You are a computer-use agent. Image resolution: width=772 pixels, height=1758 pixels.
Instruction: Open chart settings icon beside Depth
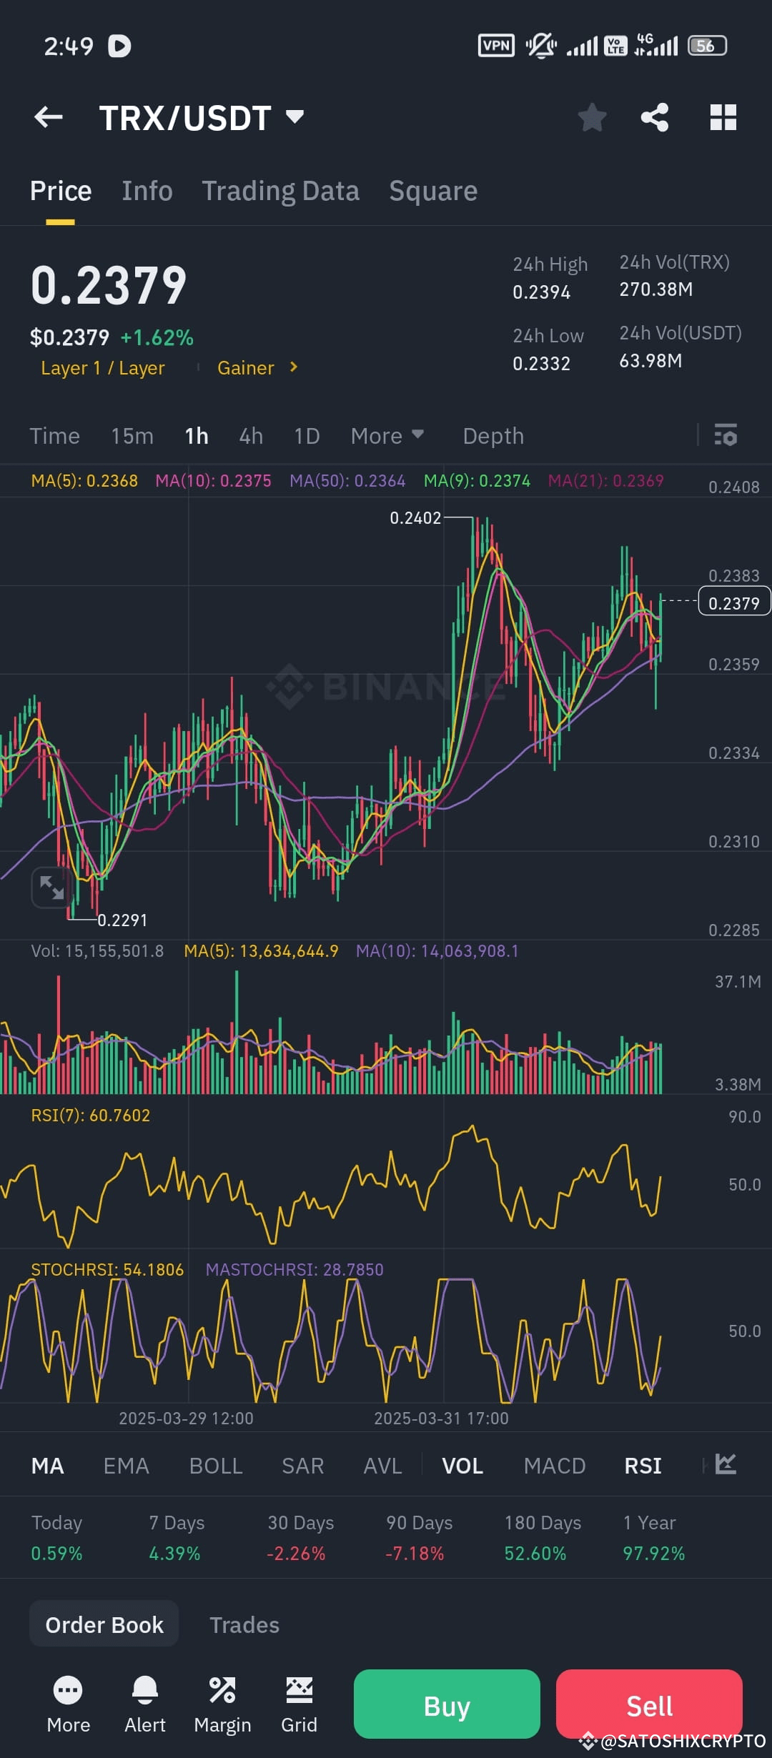pyautogui.click(x=726, y=434)
